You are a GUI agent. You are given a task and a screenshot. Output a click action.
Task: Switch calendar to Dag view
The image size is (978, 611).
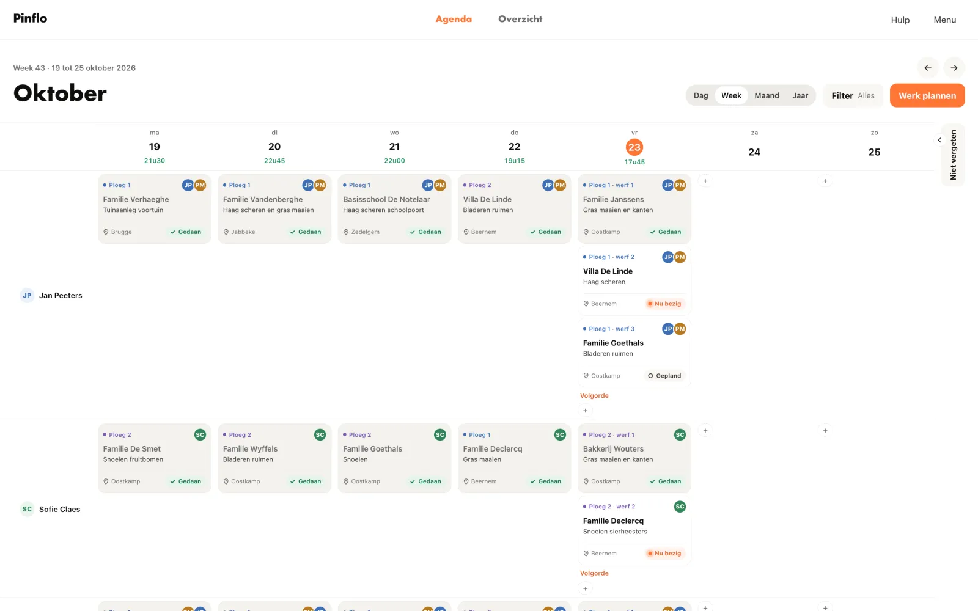[x=701, y=95]
